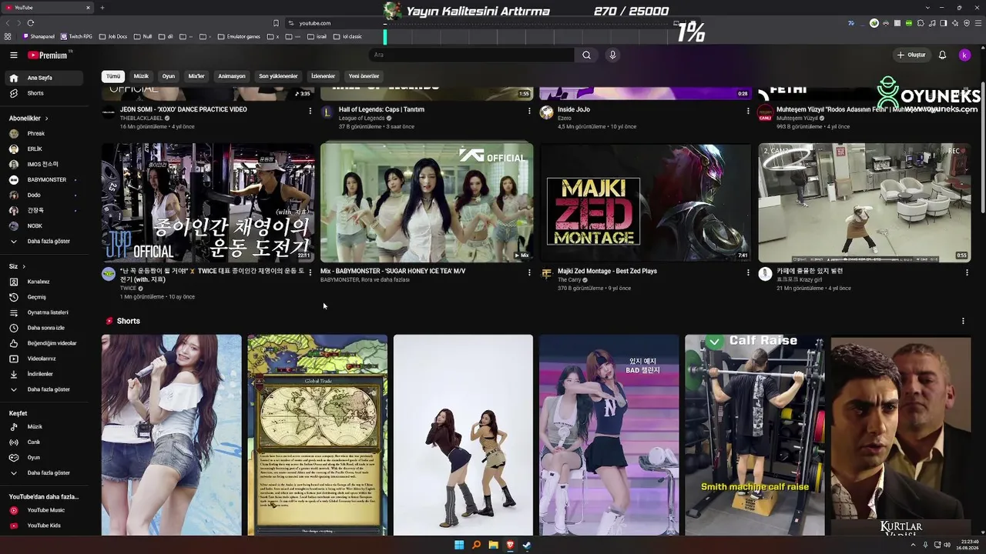Open the Geçmiş history page

[45, 297]
